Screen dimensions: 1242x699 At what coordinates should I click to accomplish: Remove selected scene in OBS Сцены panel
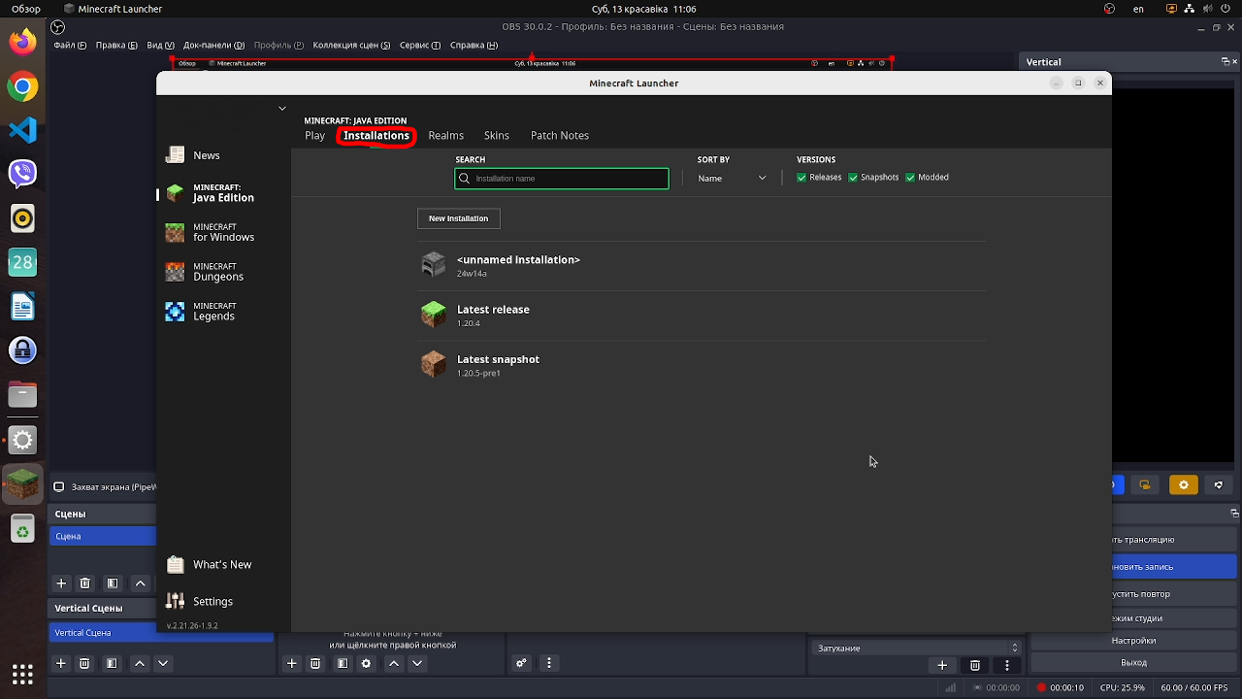(x=84, y=583)
